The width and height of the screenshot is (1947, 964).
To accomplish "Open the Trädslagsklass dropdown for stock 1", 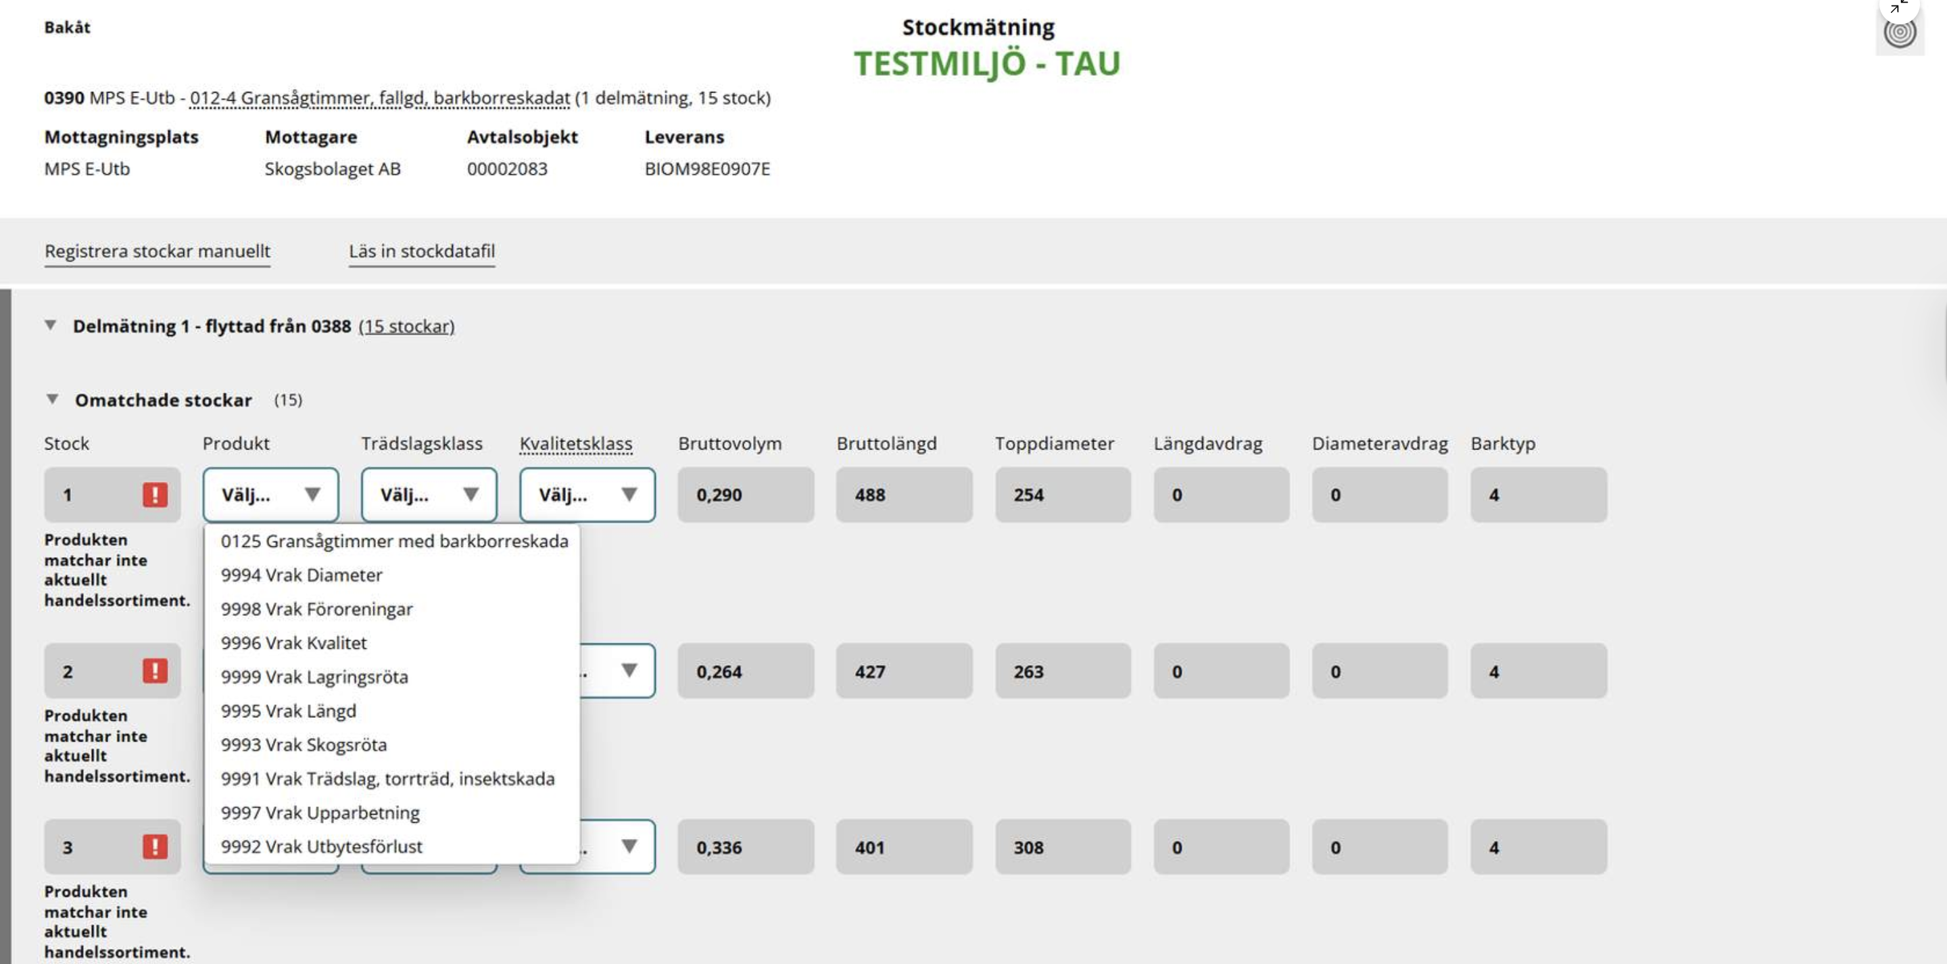I will (x=429, y=494).
